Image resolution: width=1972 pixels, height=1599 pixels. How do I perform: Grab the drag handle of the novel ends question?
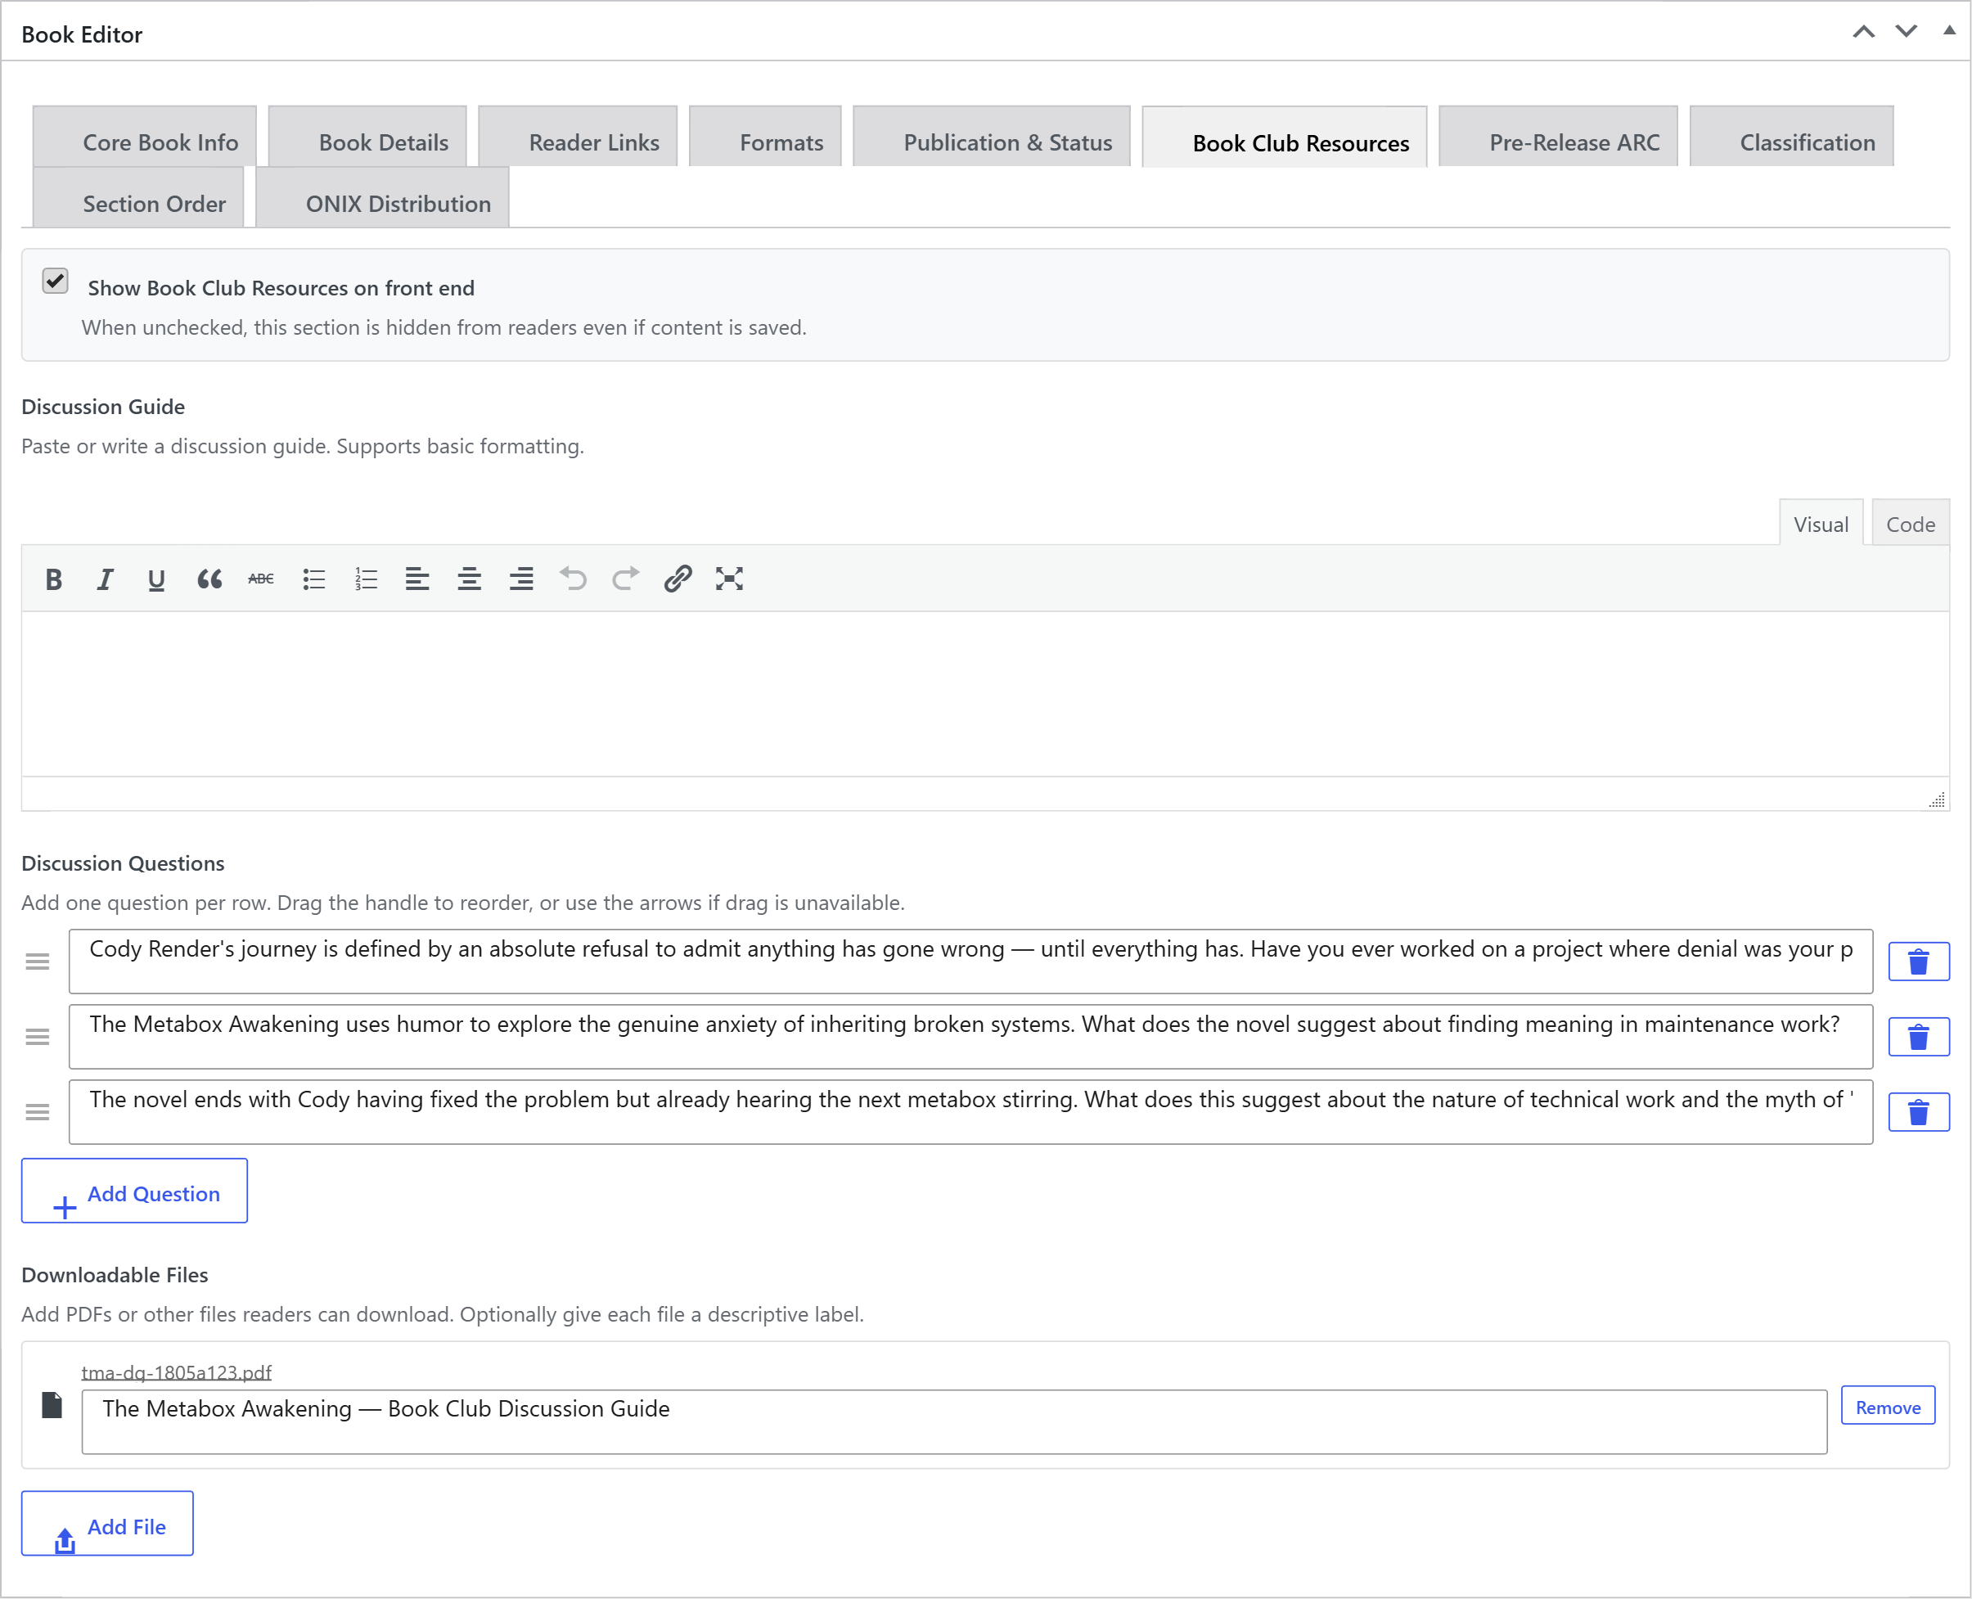point(38,1113)
